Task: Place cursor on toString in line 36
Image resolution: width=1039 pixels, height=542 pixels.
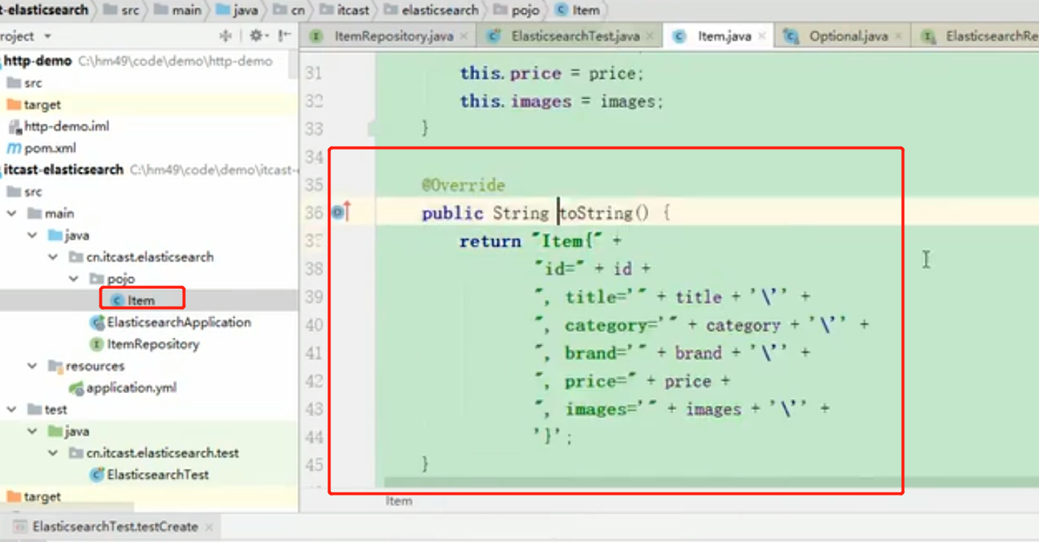Action: 597,213
